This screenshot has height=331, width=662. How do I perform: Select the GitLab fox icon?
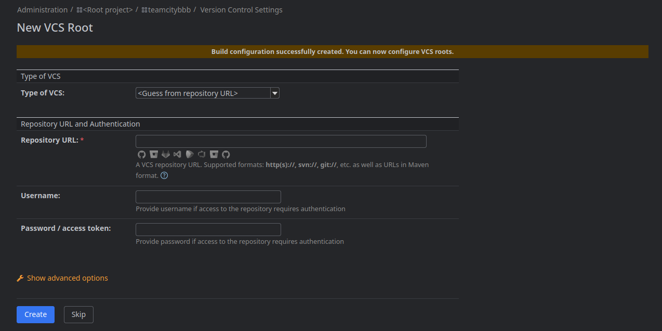tap(166, 155)
